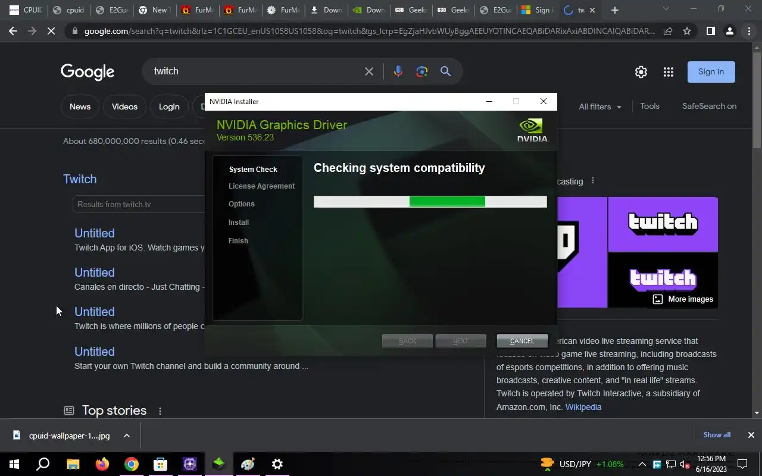Show hidden system tray icons
This screenshot has height=476, width=762.
click(642, 464)
